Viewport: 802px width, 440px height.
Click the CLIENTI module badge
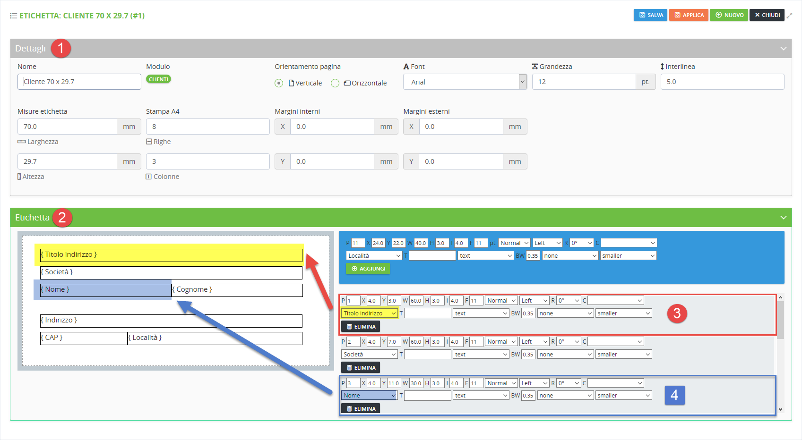click(x=158, y=79)
